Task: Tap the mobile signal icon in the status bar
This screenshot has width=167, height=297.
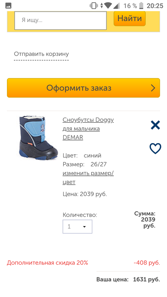Action: tap(116, 6)
